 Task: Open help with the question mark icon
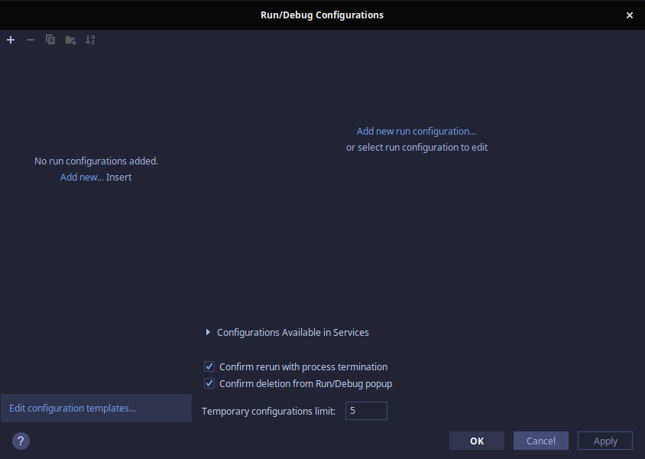coord(21,441)
